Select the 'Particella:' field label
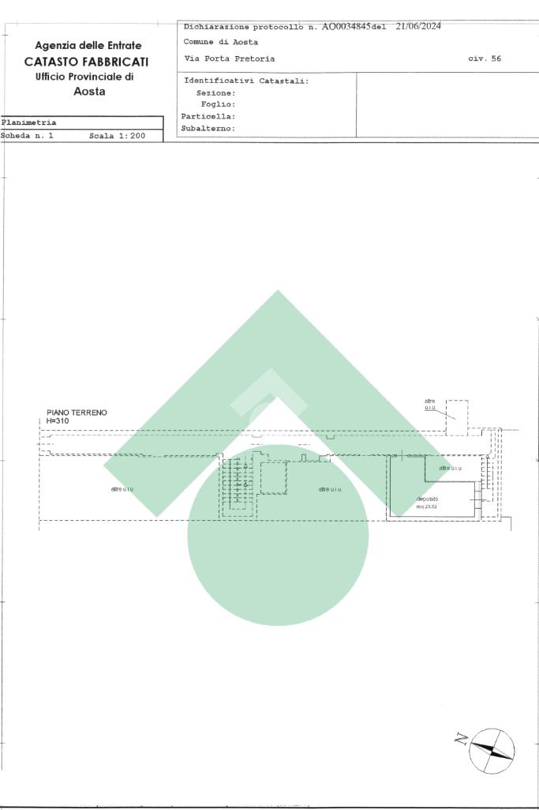The width and height of the screenshot is (539, 810). (208, 117)
